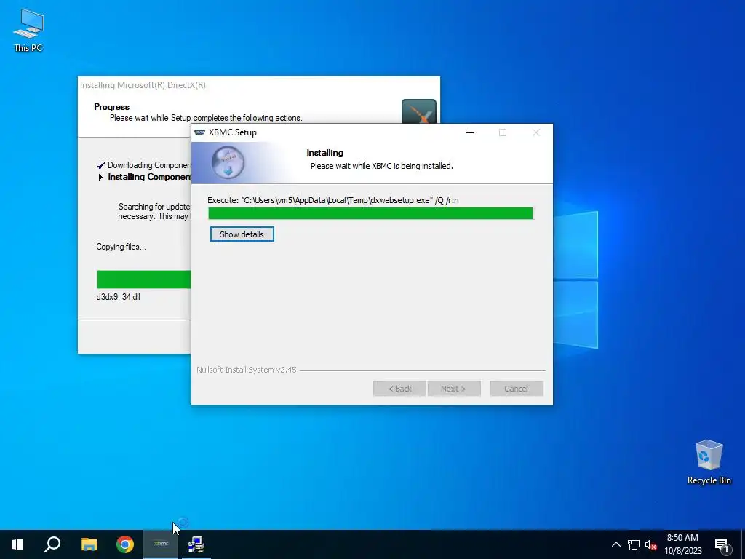Click 'Please wait while XBMC is being installed.' text
This screenshot has width=745, height=559.
coord(382,166)
